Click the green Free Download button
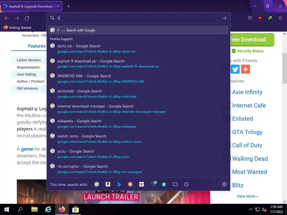This screenshot has height=215, width=287. 252,39
